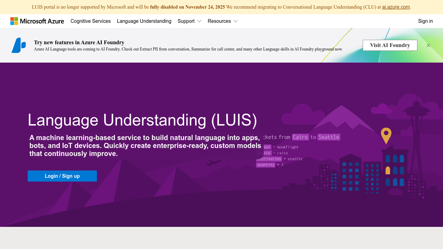443x249 pixels.
Task: Collapse the Resources menu chevron
Action: pos(236,21)
